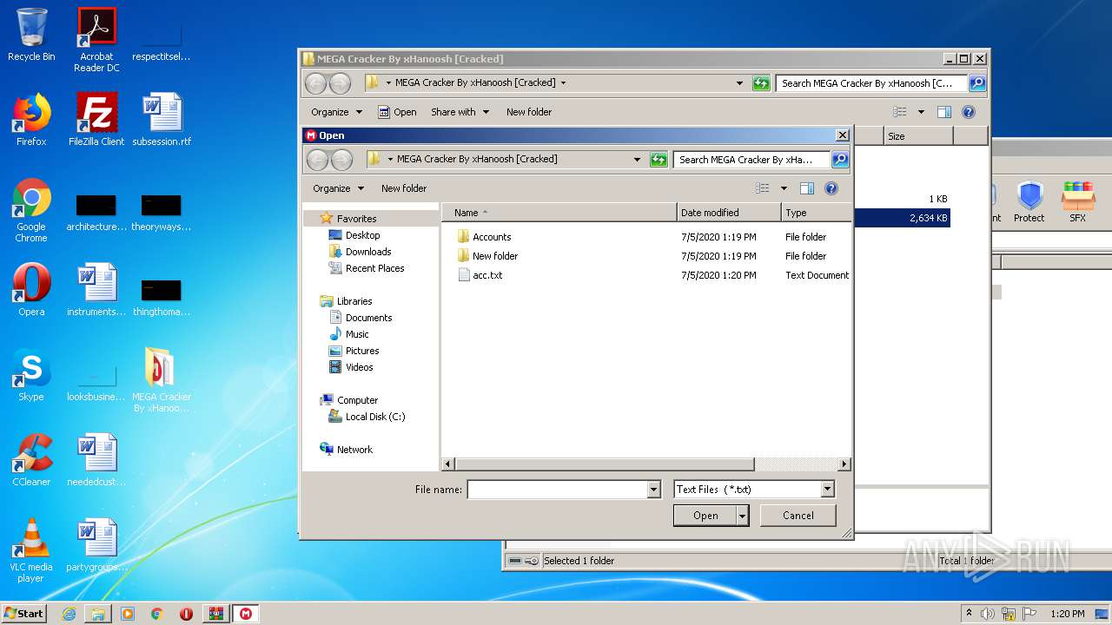The image size is (1112, 625).
Task: Click New folder in Open dialog toolbar
Action: 404,188
